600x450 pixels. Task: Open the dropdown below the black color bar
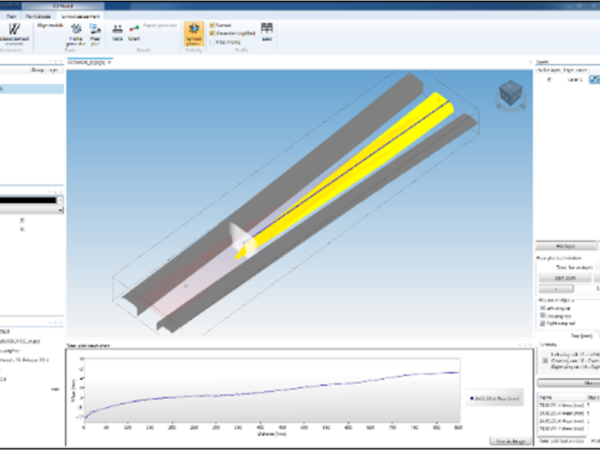tap(32, 210)
